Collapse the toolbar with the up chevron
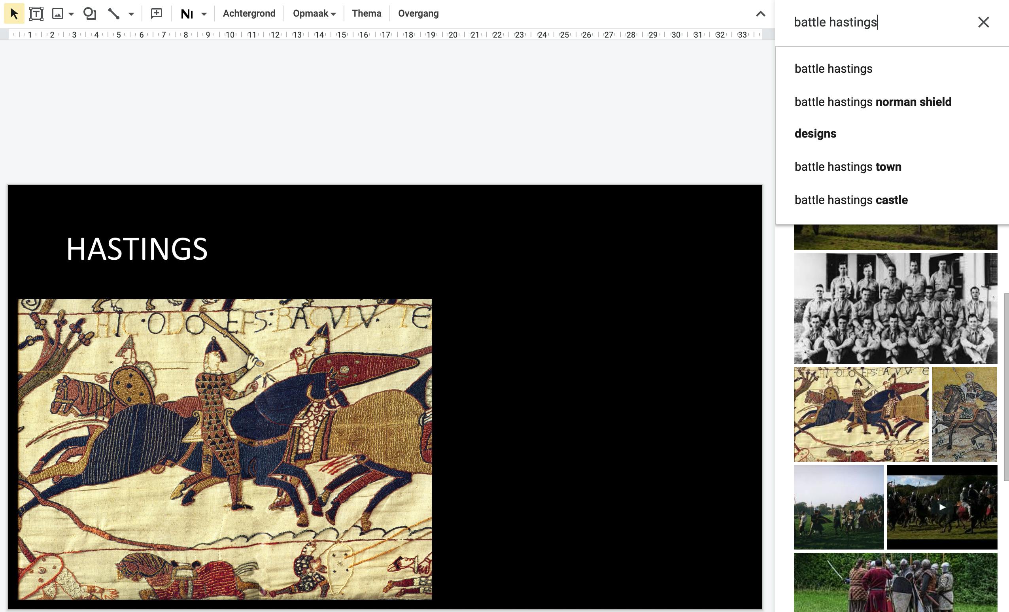The width and height of the screenshot is (1009, 612). click(x=760, y=13)
